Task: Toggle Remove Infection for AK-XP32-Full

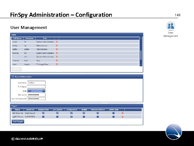Action: click(98, 113)
